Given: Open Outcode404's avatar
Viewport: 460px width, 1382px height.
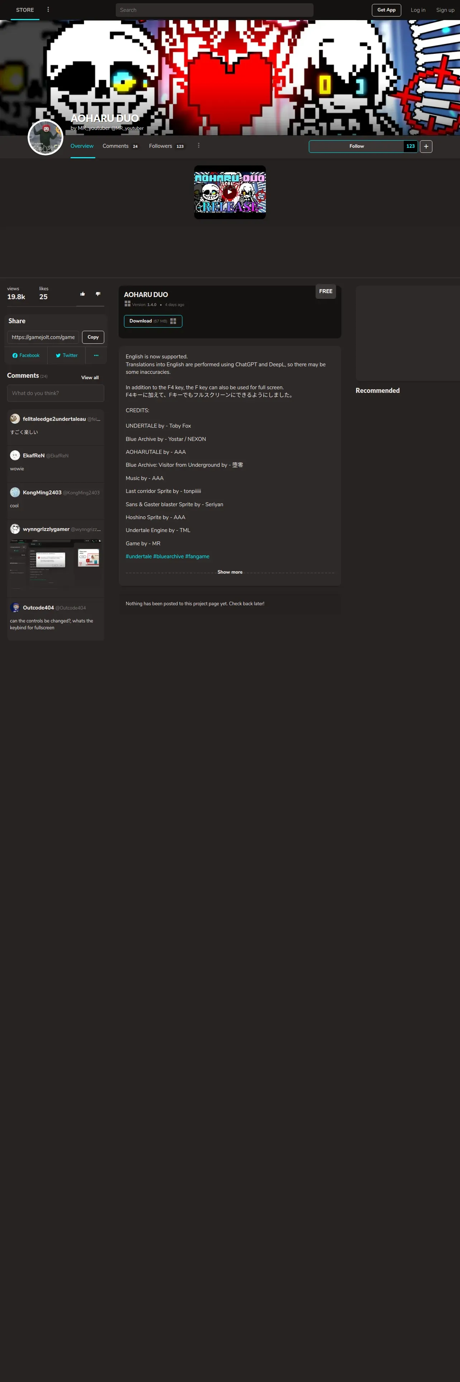Looking at the screenshot, I should pos(15,607).
